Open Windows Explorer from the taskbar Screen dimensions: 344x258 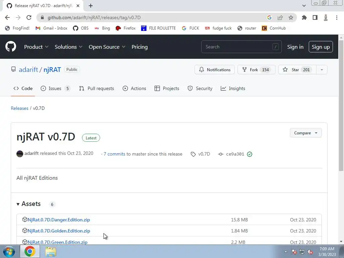click(x=51, y=252)
